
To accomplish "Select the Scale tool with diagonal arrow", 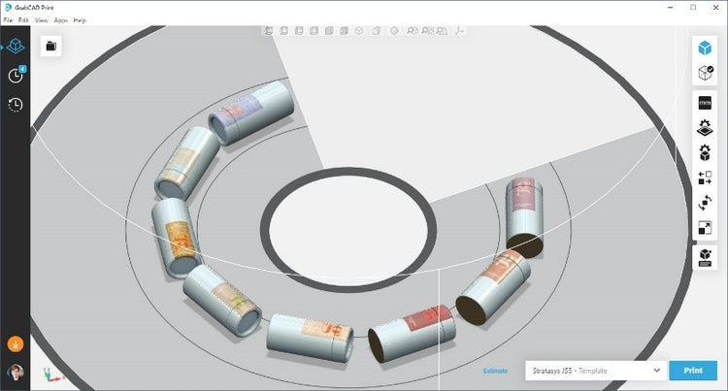I will 705,228.
